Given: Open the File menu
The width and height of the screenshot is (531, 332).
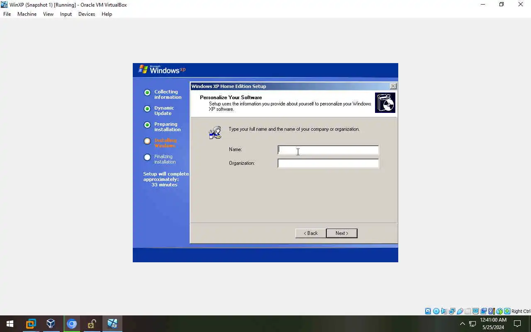Looking at the screenshot, I should (x=7, y=14).
